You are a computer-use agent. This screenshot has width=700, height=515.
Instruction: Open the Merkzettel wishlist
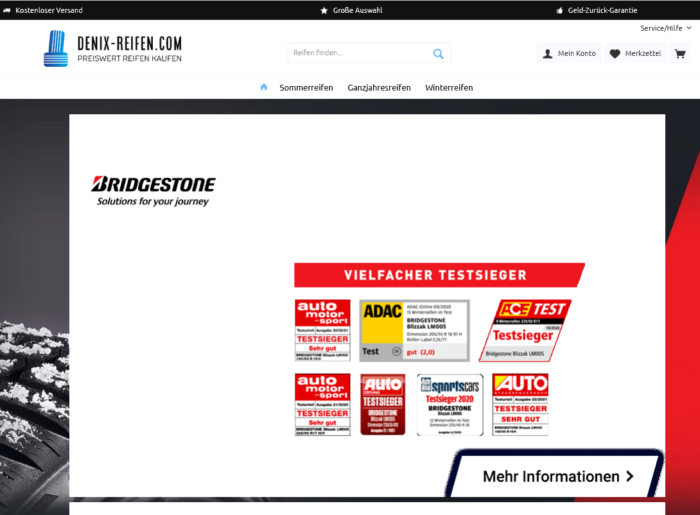tap(635, 53)
